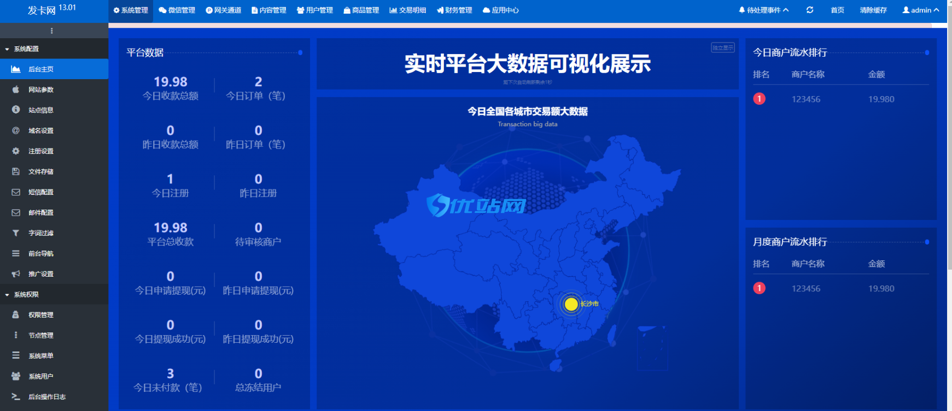Open 短信配置 via its envelope icon

pos(16,192)
